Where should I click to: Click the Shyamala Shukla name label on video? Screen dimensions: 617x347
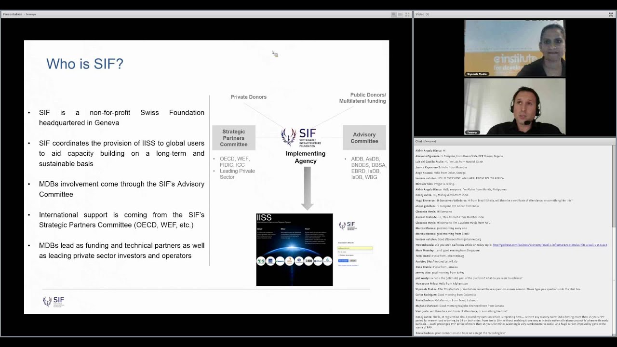coord(477,74)
